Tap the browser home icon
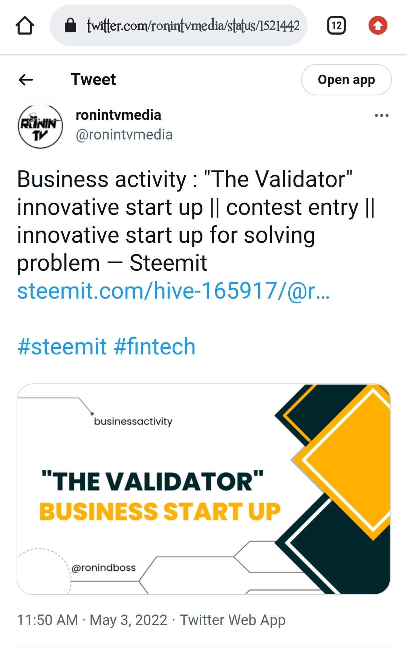The height and width of the screenshot is (656, 407). click(25, 26)
